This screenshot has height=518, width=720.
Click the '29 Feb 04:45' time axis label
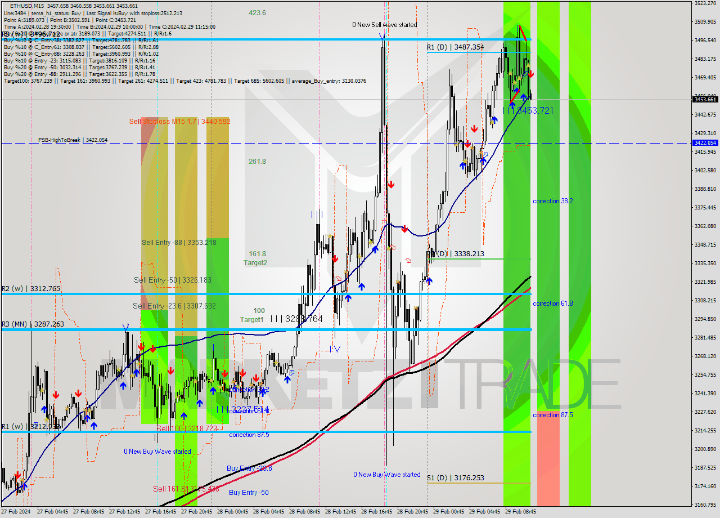coord(485,512)
